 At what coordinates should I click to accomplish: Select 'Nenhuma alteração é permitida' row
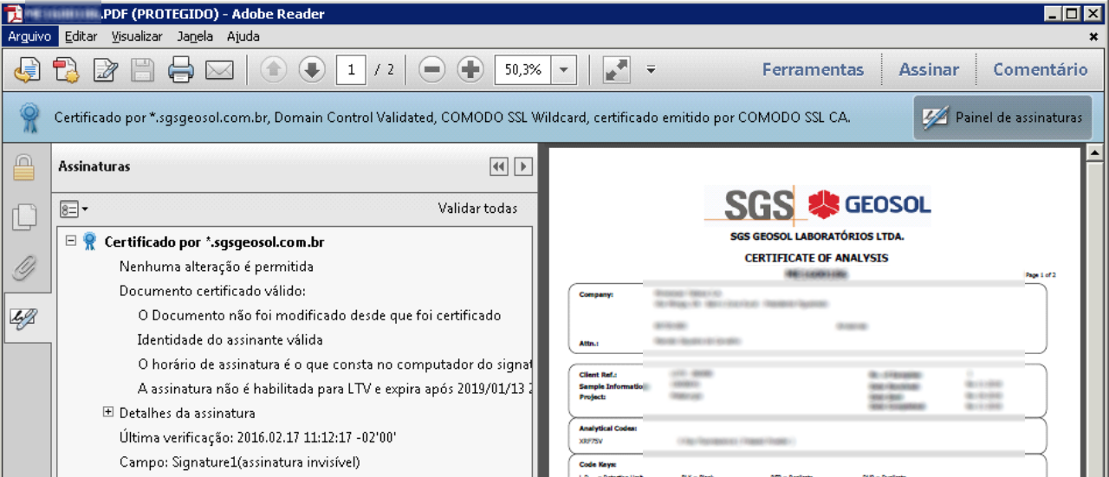pyautogui.click(x=217, y=267)
